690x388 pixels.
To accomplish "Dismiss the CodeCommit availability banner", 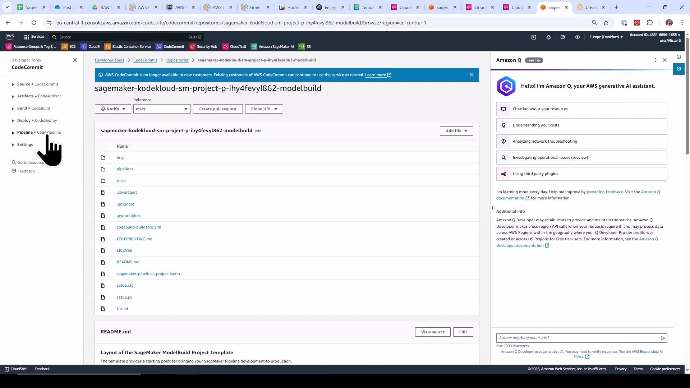I will tap(471, 75).
